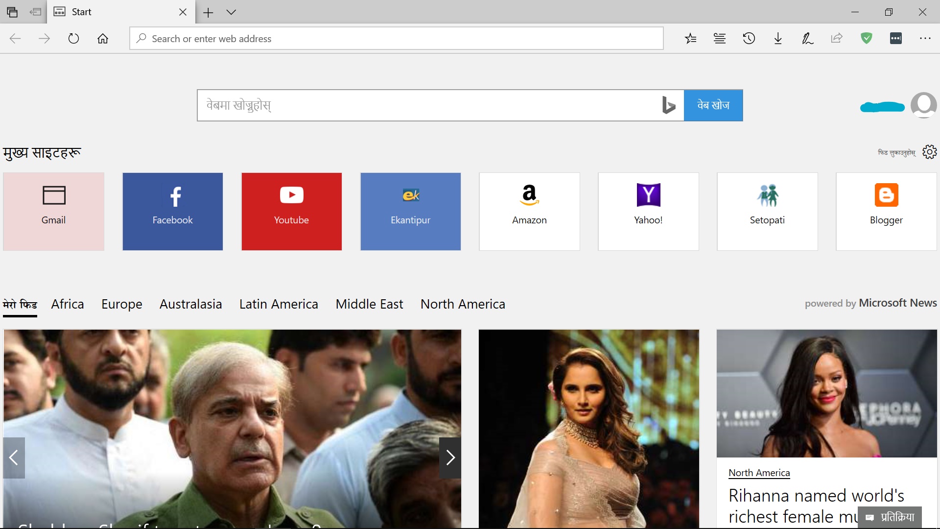This screenshot has height=529, width=940.
Task: Open the Rihanna named world's richest headline
Action: point(816,506)
